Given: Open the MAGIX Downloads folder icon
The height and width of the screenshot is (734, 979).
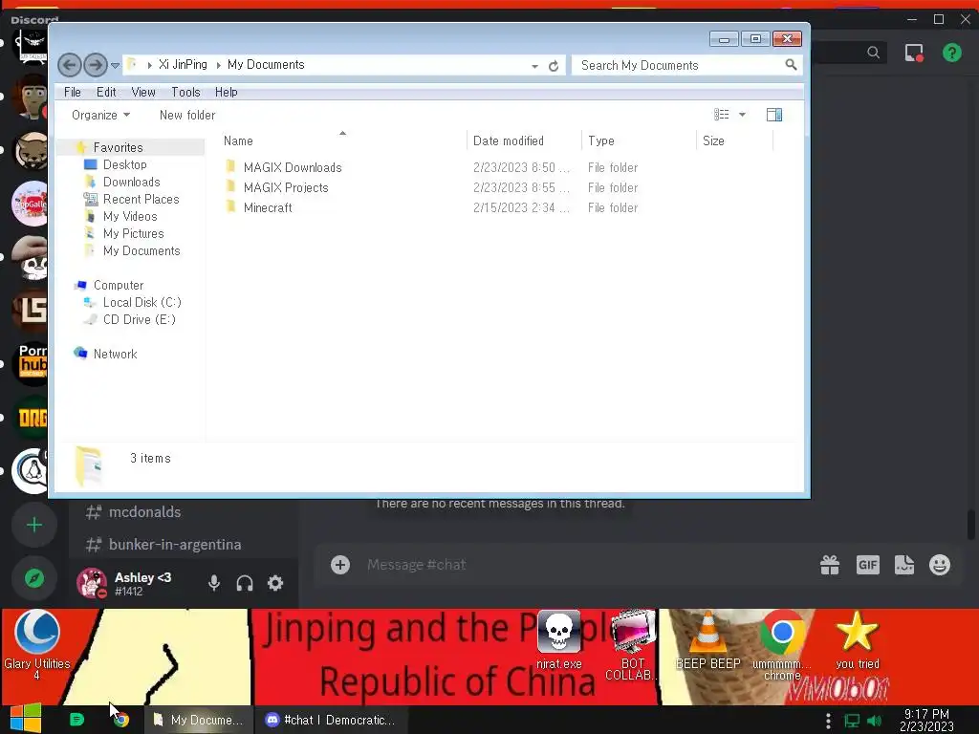Looking at the screenshot, I should (230, 166).
